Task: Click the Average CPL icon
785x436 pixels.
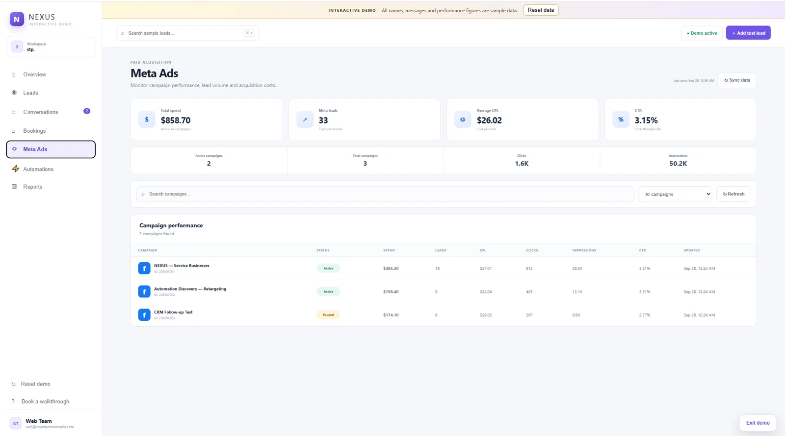Action: click(x=463, y=120)
